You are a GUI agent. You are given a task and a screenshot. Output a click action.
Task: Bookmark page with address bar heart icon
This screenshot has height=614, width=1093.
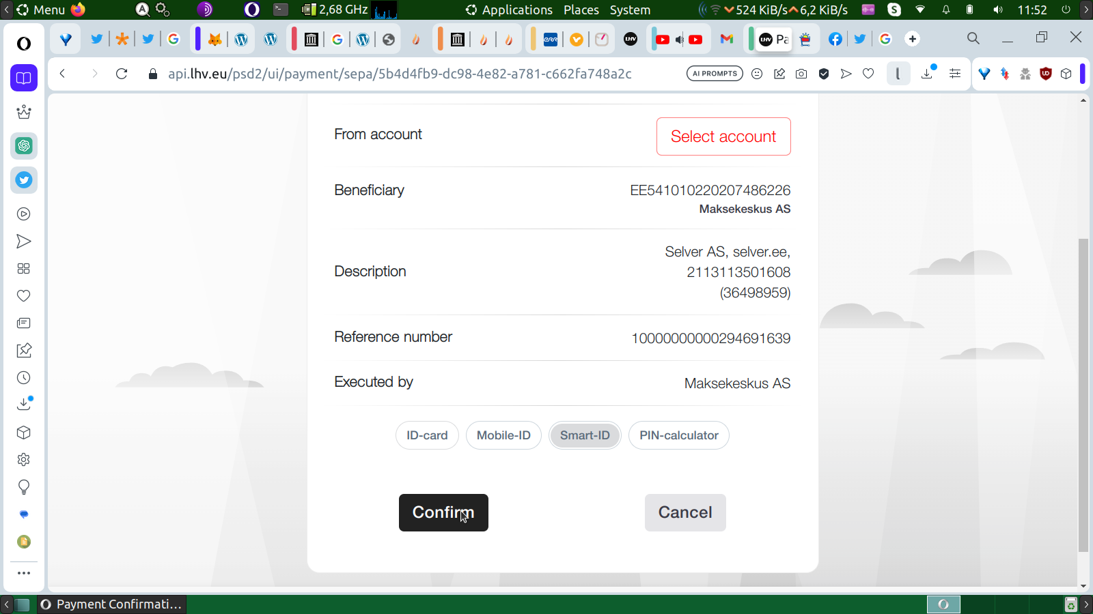[x=868, y=74]
